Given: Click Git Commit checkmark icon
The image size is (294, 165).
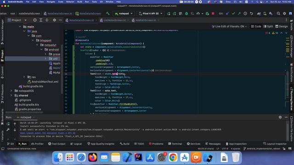Looking at the screenshot, I should tap(233, 13).
